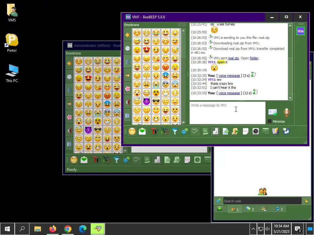Open notification center showing 3 alerts
The image size is (314, 235).
pyautogui.click(x=298, y=229)
